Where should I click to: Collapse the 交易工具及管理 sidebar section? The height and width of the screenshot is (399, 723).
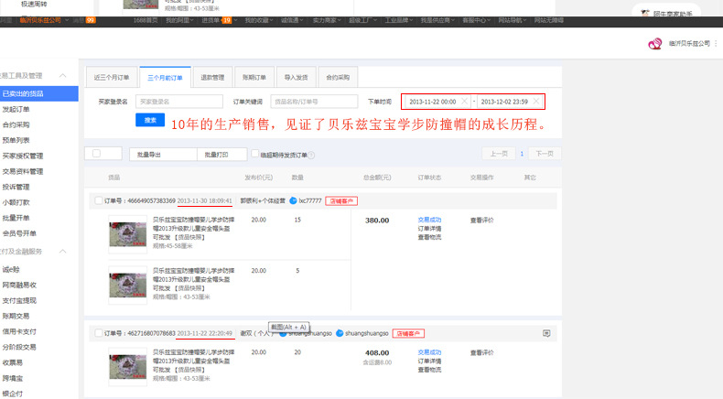click(63, 76)
